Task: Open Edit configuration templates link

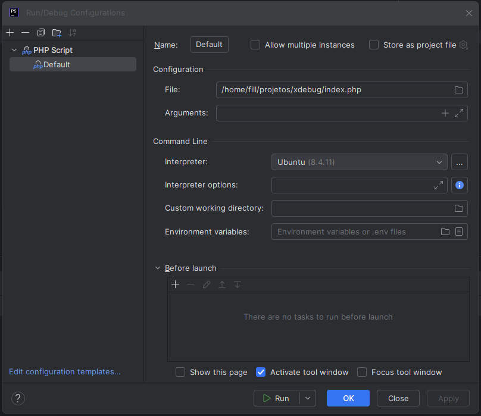Action: click(65, 371)
